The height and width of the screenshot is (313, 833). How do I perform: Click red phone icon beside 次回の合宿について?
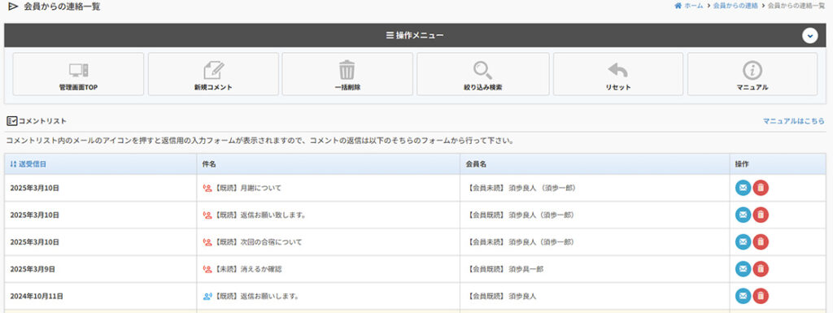tap(207, 242)
